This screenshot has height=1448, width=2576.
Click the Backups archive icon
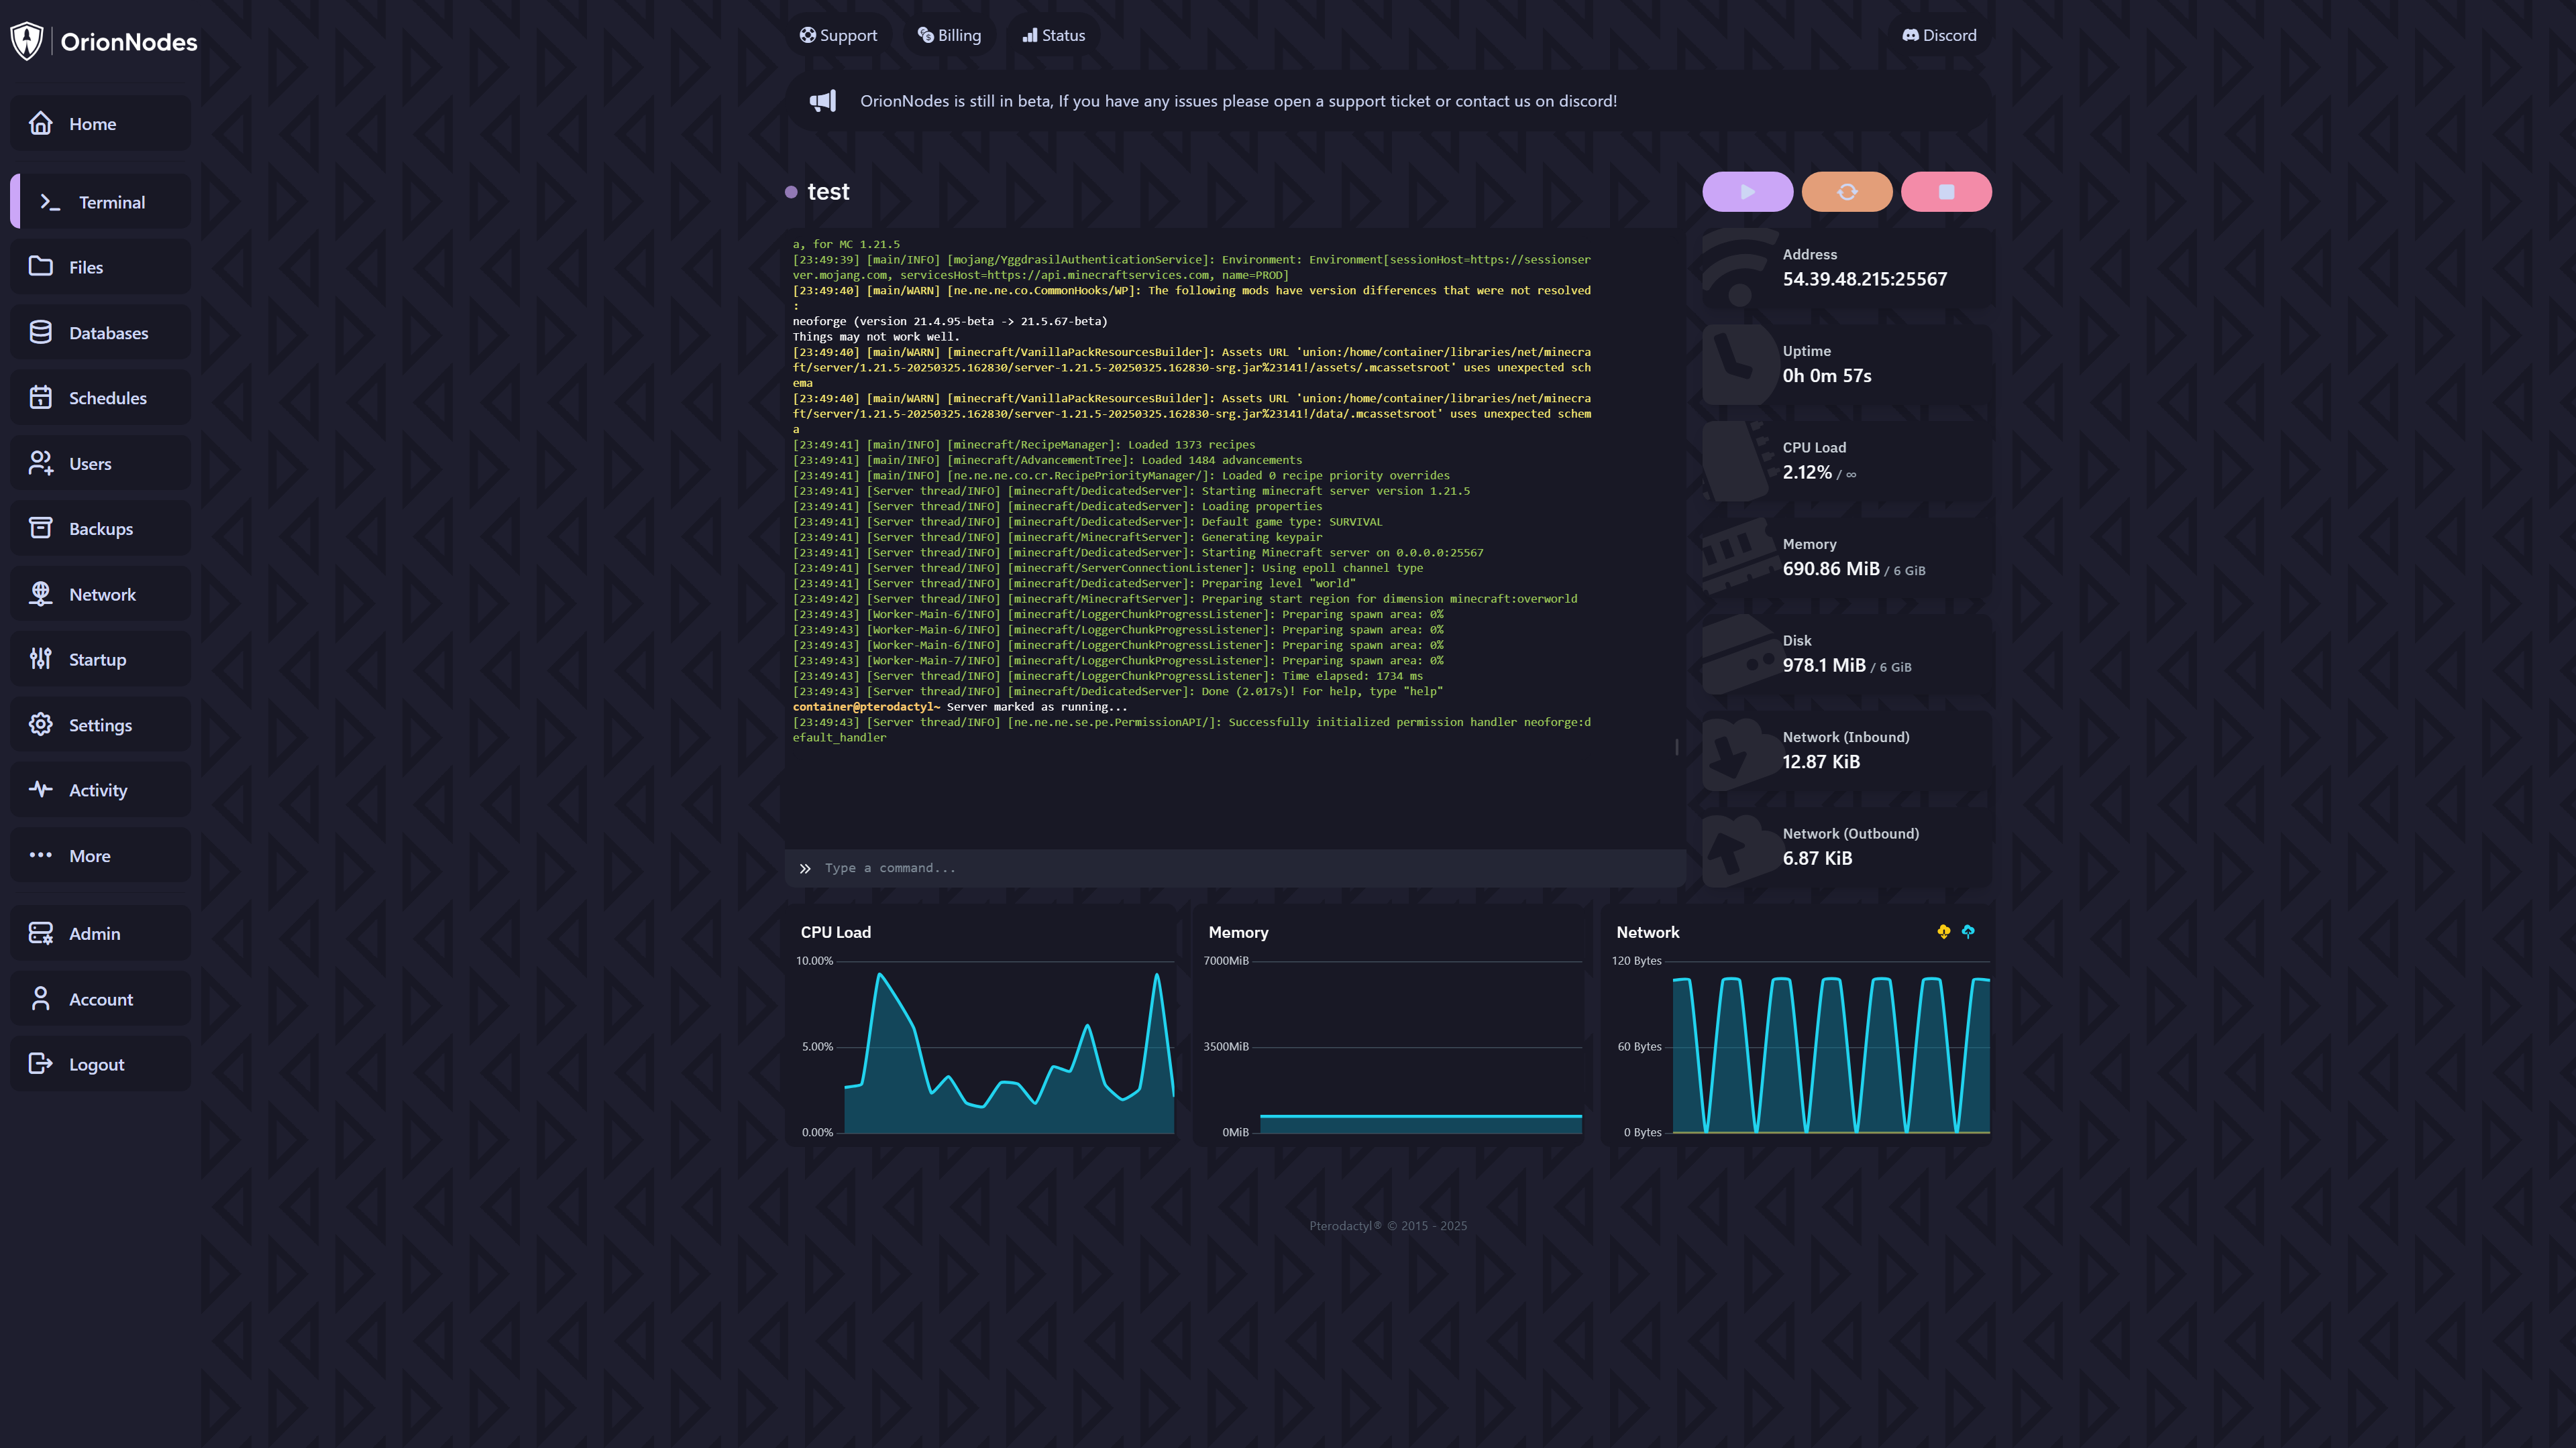pyautogui.click(x=40, y=529)
